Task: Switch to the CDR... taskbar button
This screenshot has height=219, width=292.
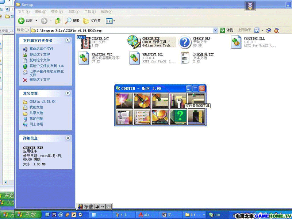Action: tap(217, 215)
